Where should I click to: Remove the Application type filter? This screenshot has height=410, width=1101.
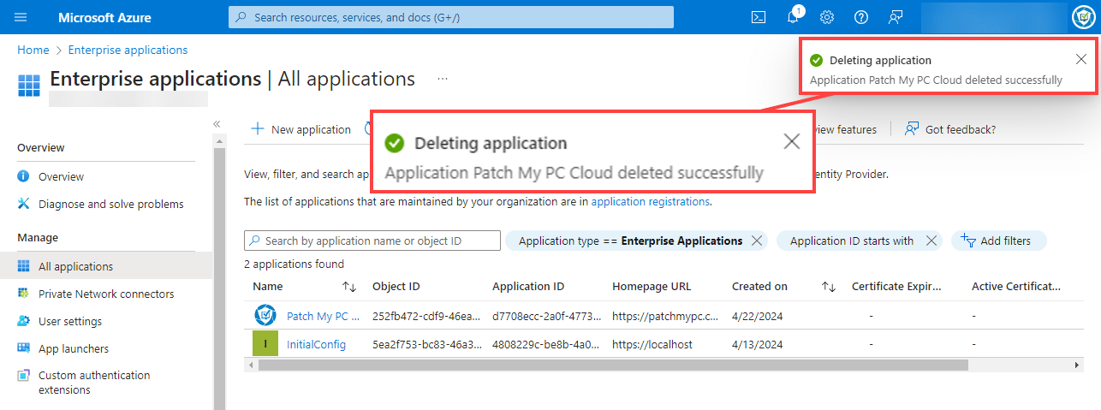pyautogui.click(x=756, y=241)
